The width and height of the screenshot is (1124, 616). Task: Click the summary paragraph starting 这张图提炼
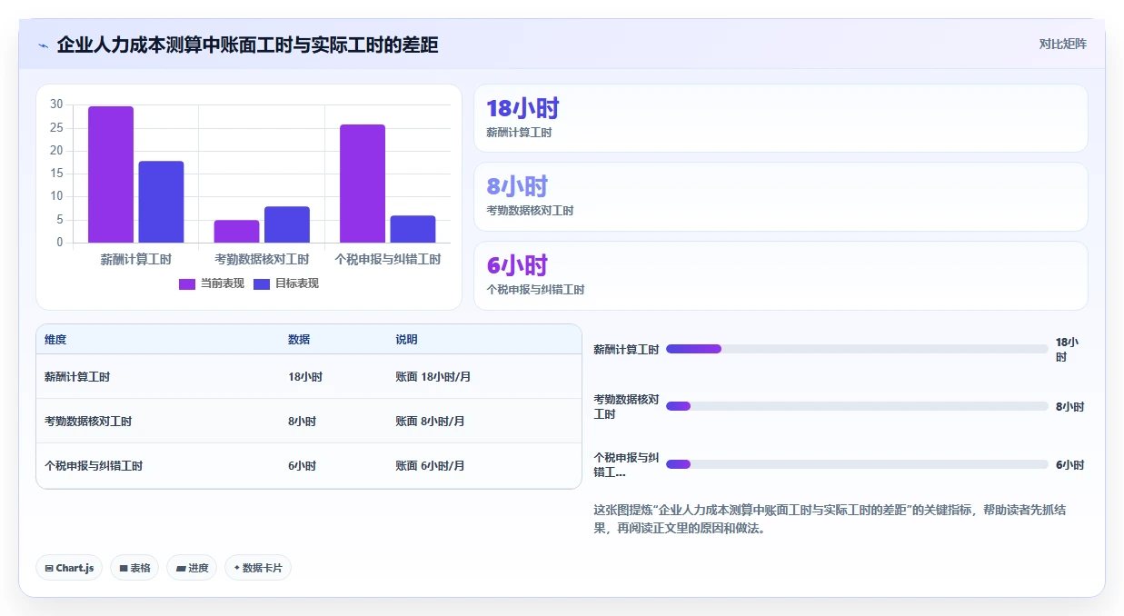pyautogui.click(x=830, y=519)
